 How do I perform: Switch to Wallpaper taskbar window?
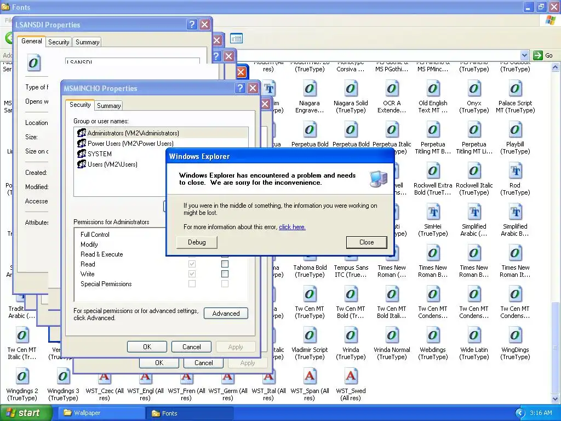pos(101,413)
